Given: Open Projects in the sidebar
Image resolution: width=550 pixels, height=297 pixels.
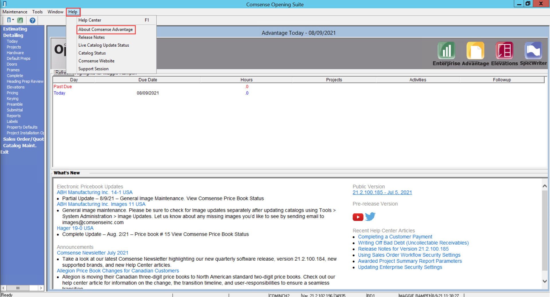Looking at the screenshot, I should [x=14, y=47].
